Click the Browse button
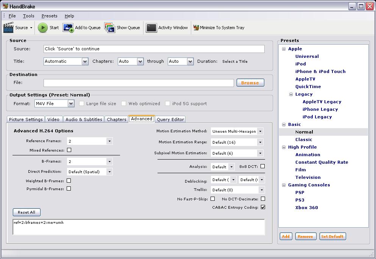 250,83
